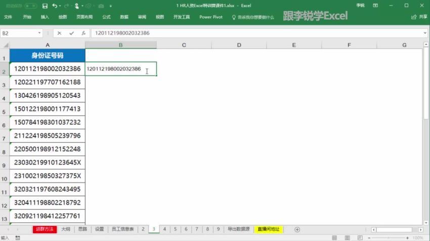Image resolution: width=430 pixels, height=241 pixels.
Task: Switch to the 页面布局 ribbon tab
Action: tap(84, 17)
